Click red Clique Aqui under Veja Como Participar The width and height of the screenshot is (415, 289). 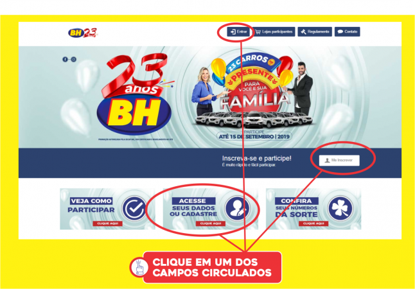[x=107, y=223]
